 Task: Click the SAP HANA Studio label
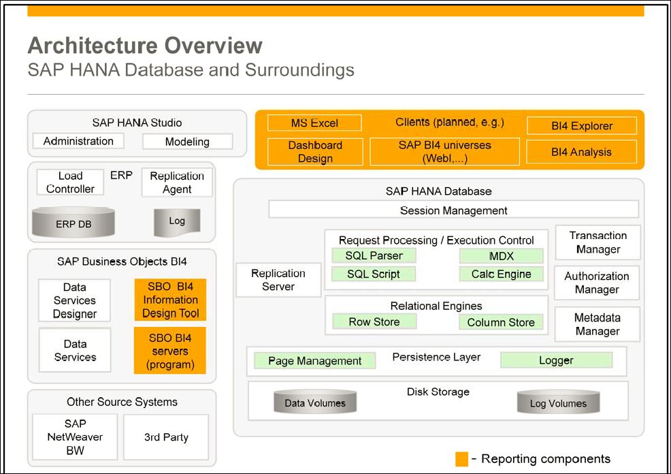pos(137,123)
